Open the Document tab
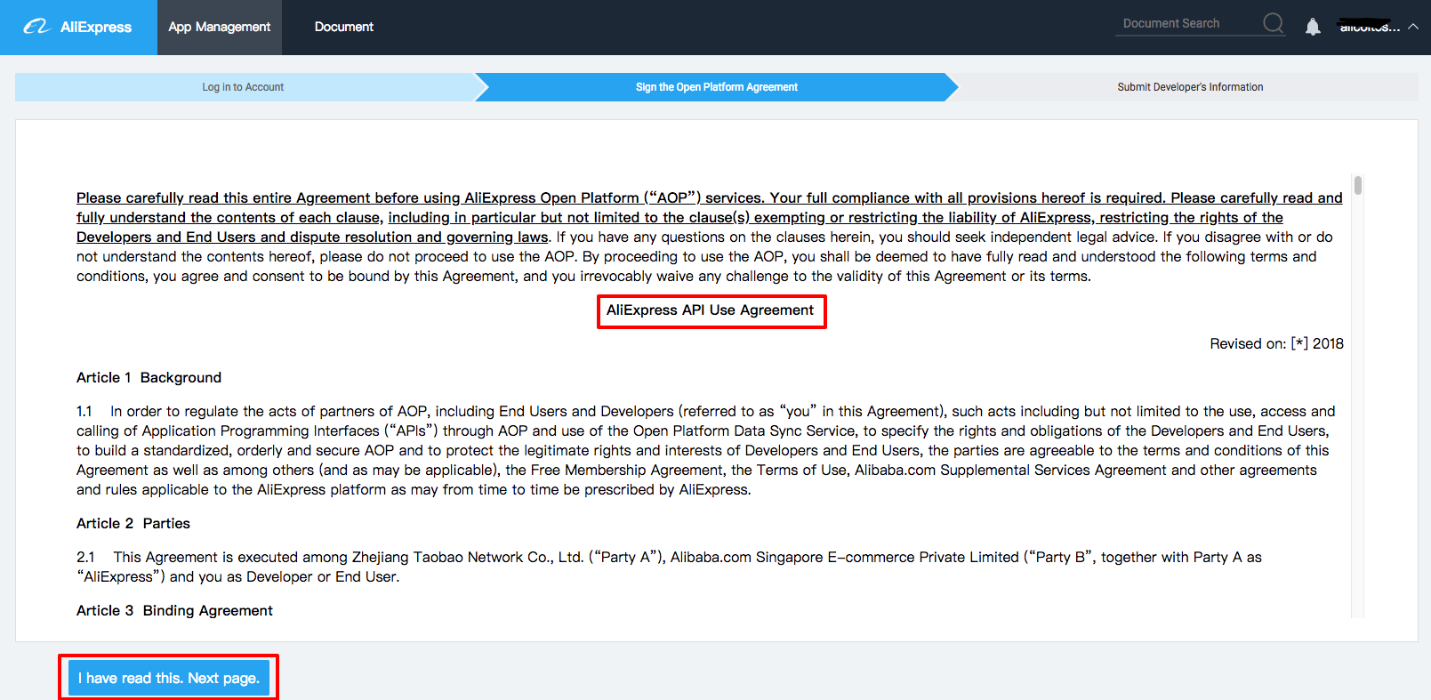Screen dimensions: 1431x700 tap(344, 27)
